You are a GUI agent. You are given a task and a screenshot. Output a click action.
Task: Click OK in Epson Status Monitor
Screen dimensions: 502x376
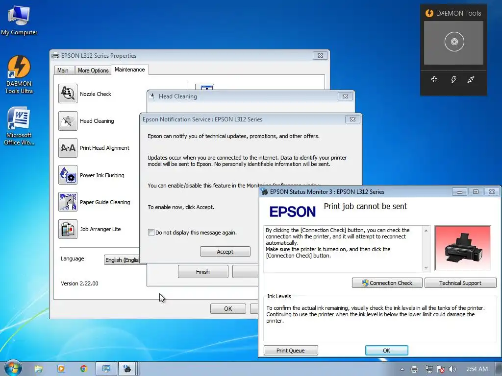click(386, 351)
